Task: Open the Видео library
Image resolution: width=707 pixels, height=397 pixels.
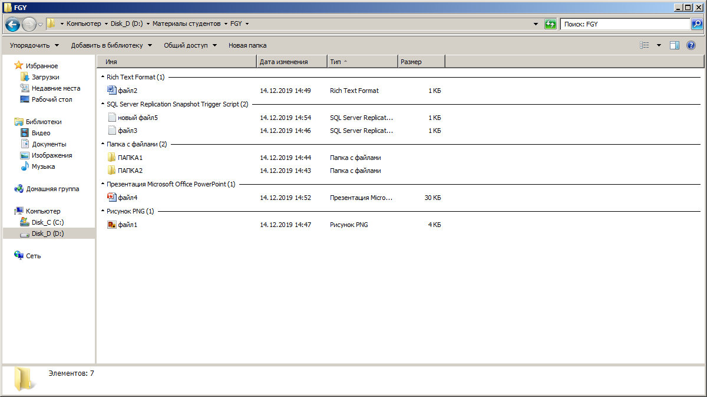Action: (x=41, y=133)
